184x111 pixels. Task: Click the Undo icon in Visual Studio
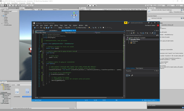tap(51, 28)
